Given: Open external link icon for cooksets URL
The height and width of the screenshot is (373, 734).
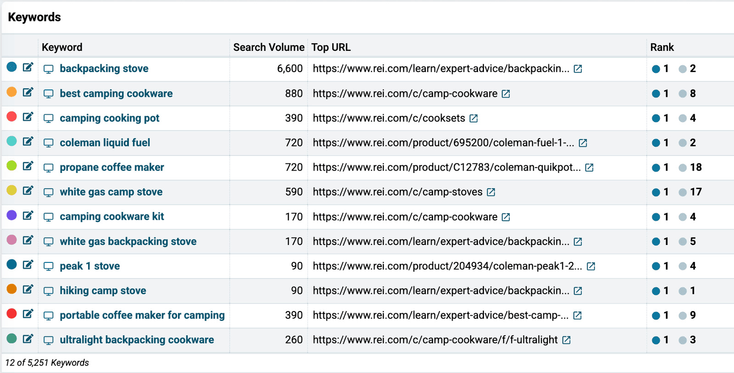Looking at the screenshot, I should (474, 118).
